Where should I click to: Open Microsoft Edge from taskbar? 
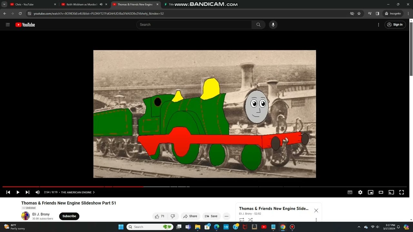point(217,227)
